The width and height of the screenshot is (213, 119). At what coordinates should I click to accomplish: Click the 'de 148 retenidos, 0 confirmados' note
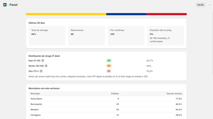coord(159,40)
